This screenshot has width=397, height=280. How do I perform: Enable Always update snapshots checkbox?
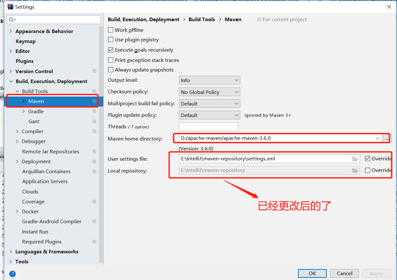[x=111, y=70]
